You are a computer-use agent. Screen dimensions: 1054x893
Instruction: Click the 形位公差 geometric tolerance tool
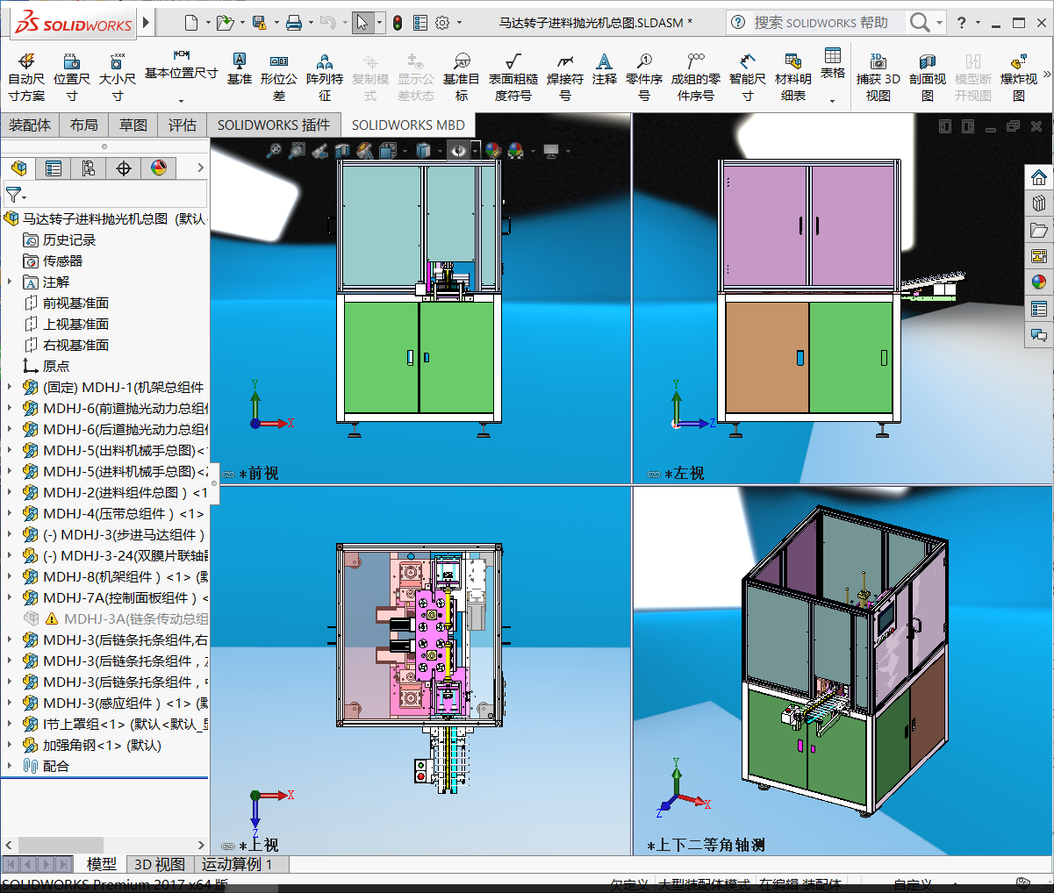click(x=279, y=76)
